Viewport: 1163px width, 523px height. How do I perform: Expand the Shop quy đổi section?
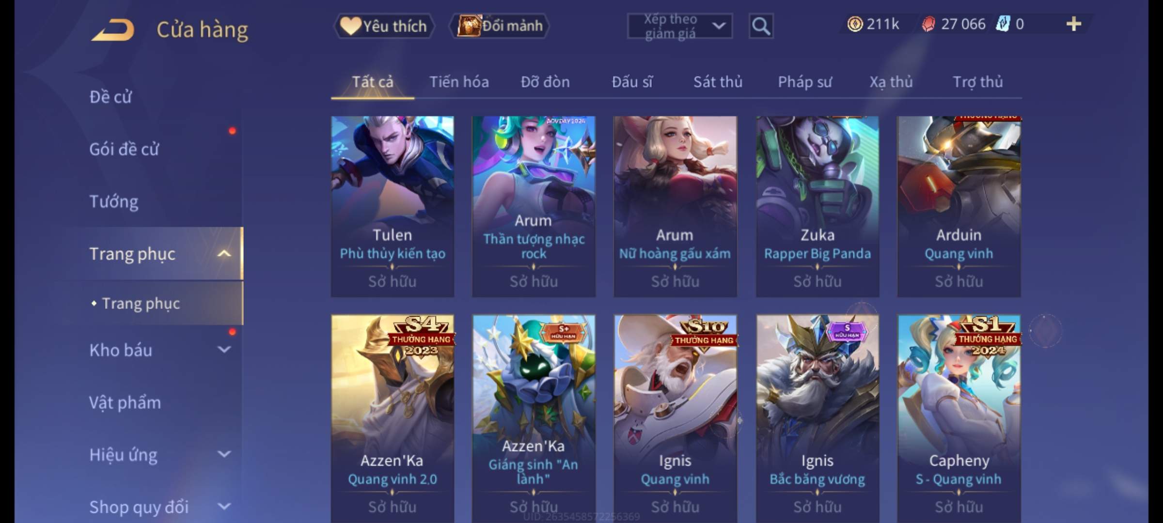coord(224,507)
